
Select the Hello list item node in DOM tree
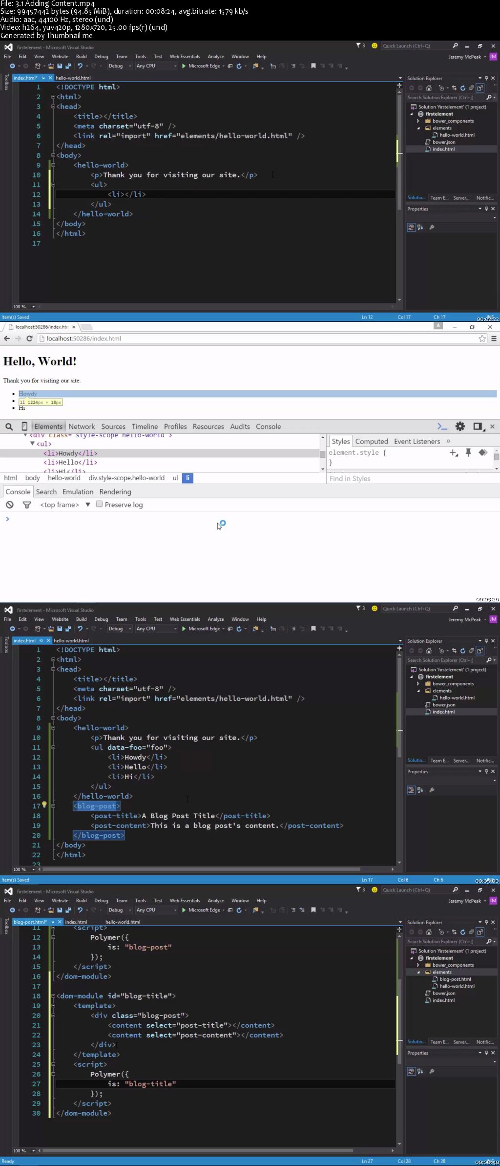(70, 462)
